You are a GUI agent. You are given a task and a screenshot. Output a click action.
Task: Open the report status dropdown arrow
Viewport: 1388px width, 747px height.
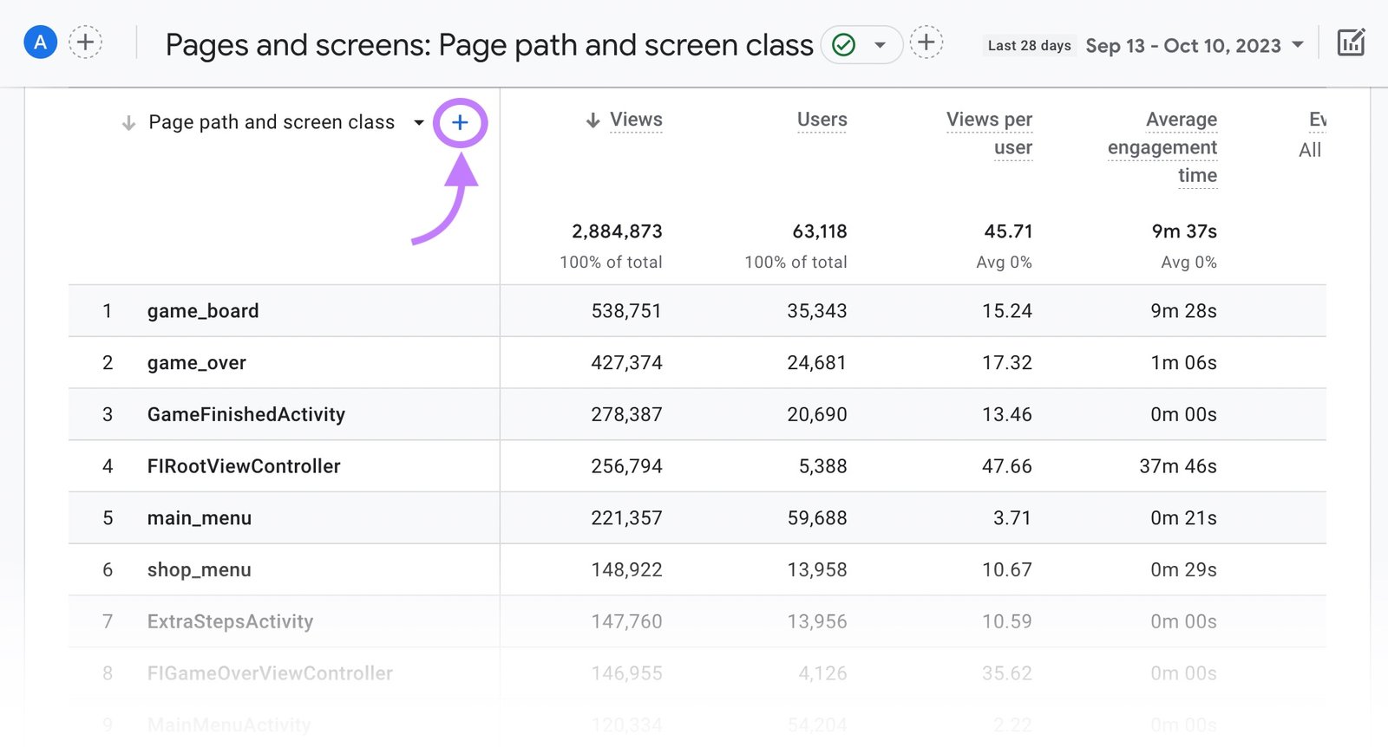880,45
